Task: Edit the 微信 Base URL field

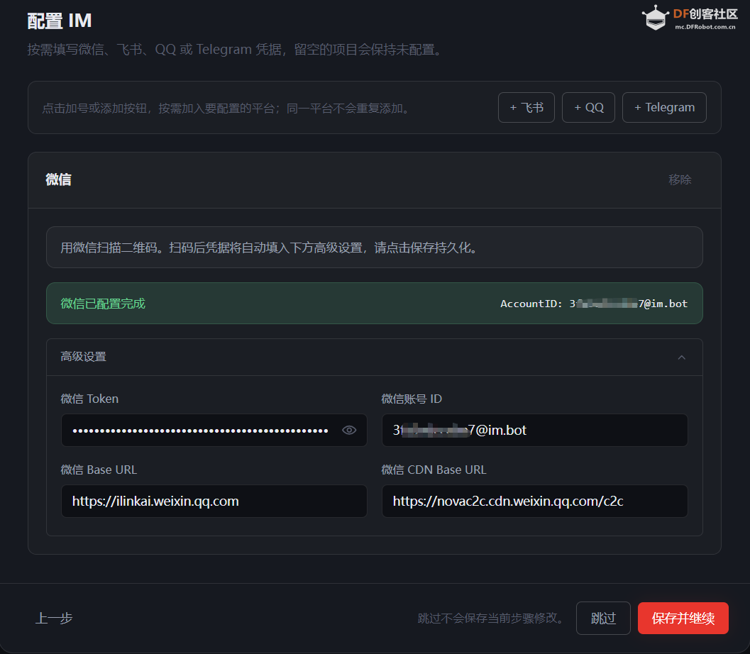Action: pos(214,501)
